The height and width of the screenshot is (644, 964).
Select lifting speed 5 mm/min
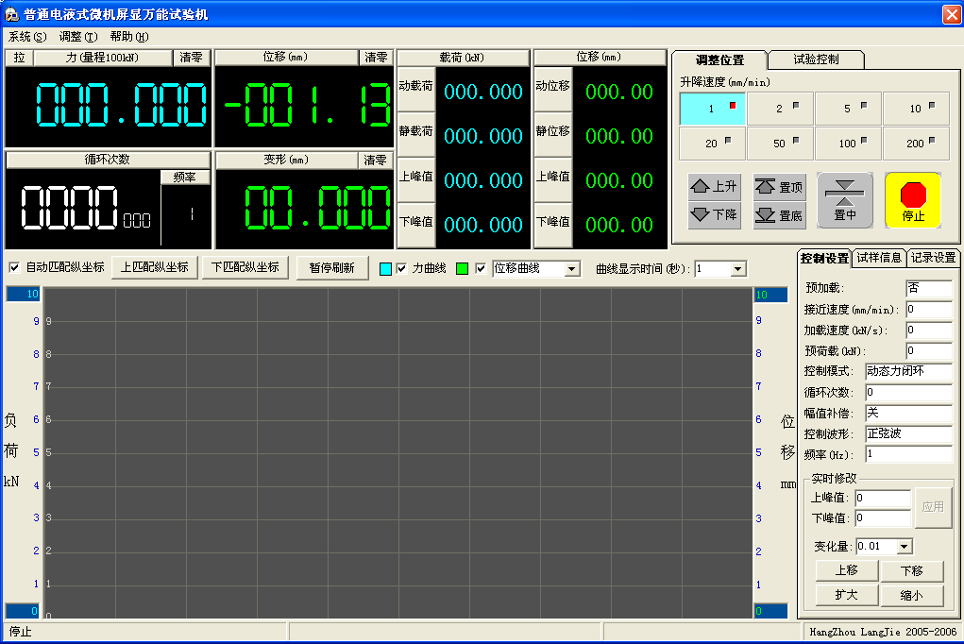point(849,109)
